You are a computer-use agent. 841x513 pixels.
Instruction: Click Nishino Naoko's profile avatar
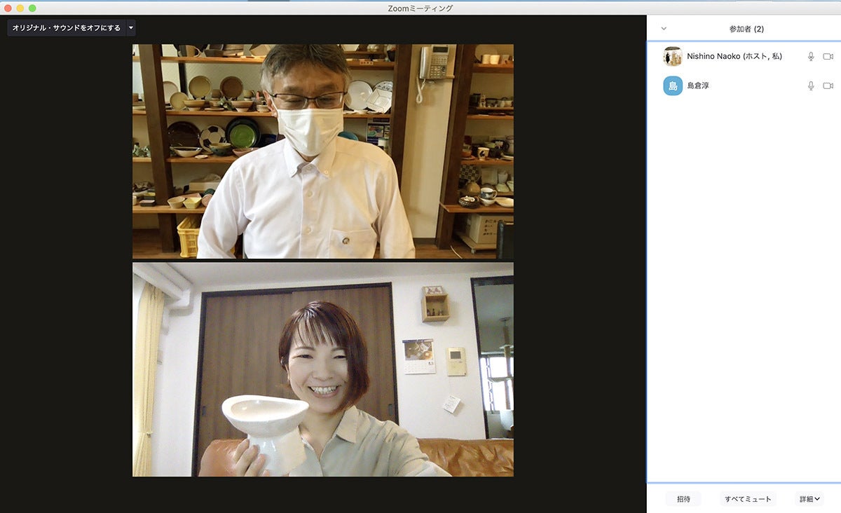[673, 57]
